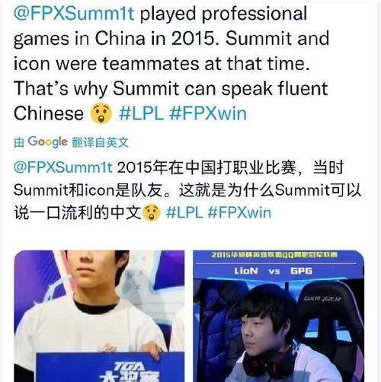Viewport: 381px width, 382px height.
Task: Click the surprised emoji after 中文
Action: [152, 213]
